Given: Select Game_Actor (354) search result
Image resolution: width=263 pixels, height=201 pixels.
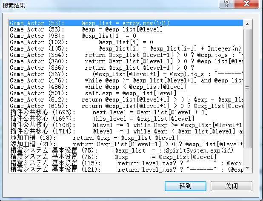Looking at the screenshot, I should coord(126,55).
